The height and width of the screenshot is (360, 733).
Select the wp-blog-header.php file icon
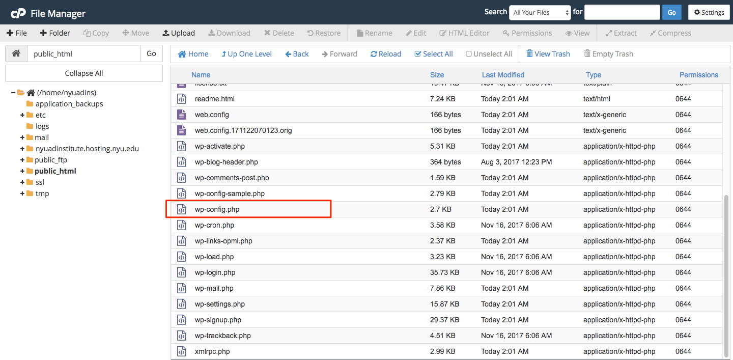(x=181, y=162)
